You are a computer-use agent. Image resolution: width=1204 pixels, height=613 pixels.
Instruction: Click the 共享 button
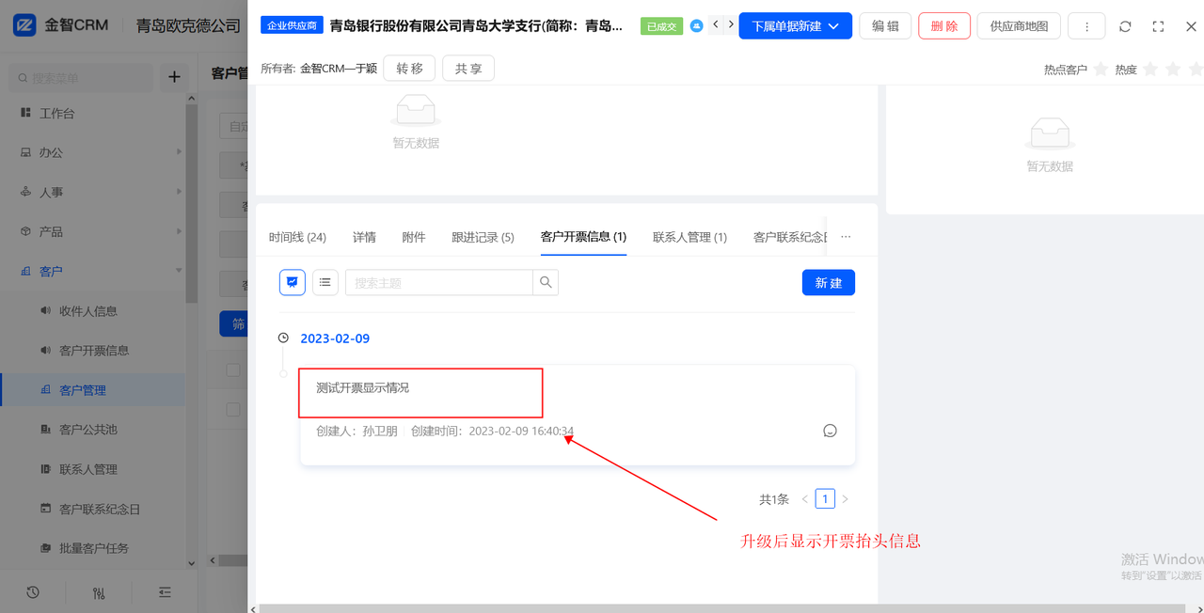[468, 69]
